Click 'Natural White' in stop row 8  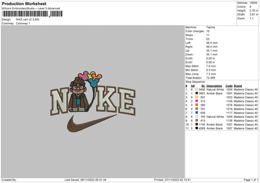point(215,117)
